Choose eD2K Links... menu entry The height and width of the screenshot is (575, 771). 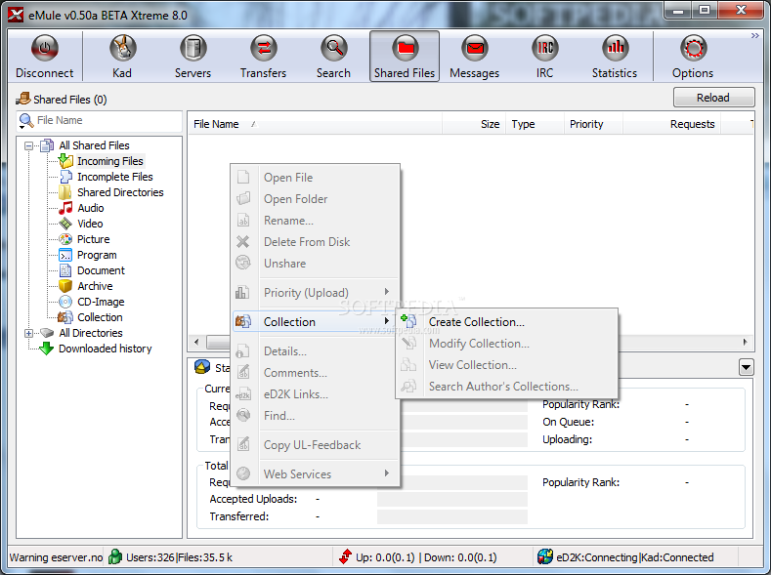[x=316, y=394]
